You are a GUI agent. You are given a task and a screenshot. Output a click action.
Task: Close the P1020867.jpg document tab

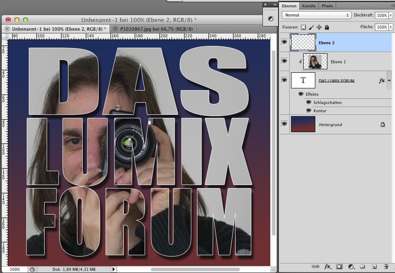click(x=115, y=29)
